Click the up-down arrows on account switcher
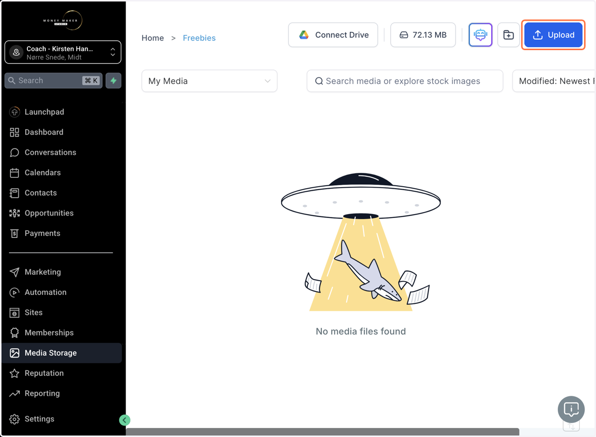 tap(113, 52)
